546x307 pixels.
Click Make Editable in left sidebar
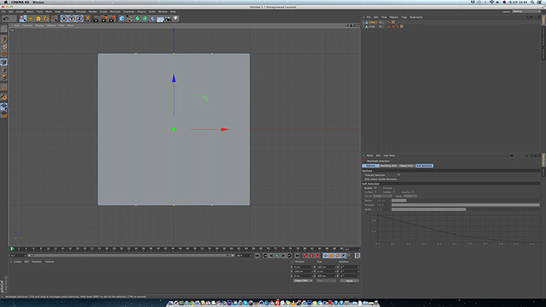click(4, 29)
